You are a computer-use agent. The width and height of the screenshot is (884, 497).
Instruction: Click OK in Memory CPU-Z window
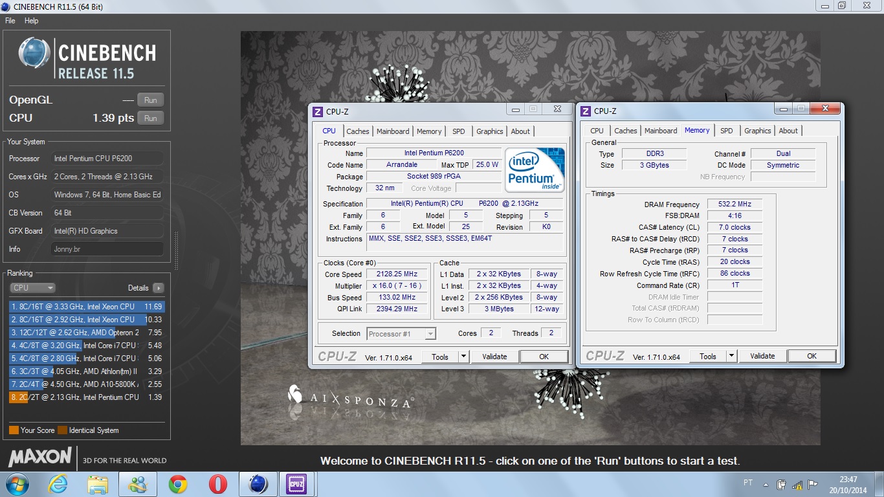click(812, 356)
